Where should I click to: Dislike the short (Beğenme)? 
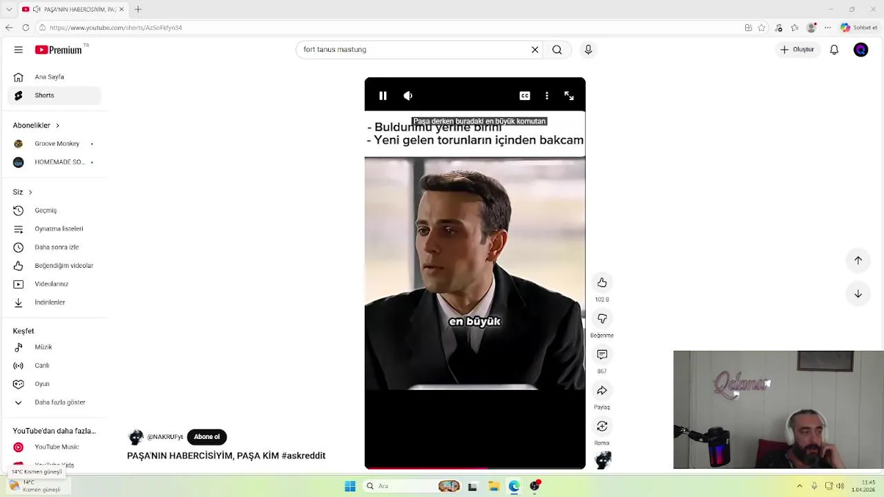click(x=602, y=318)
